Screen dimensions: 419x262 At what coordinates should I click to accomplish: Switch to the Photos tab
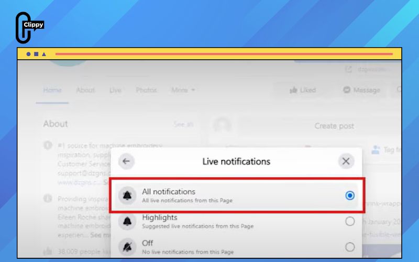(146, 90)
